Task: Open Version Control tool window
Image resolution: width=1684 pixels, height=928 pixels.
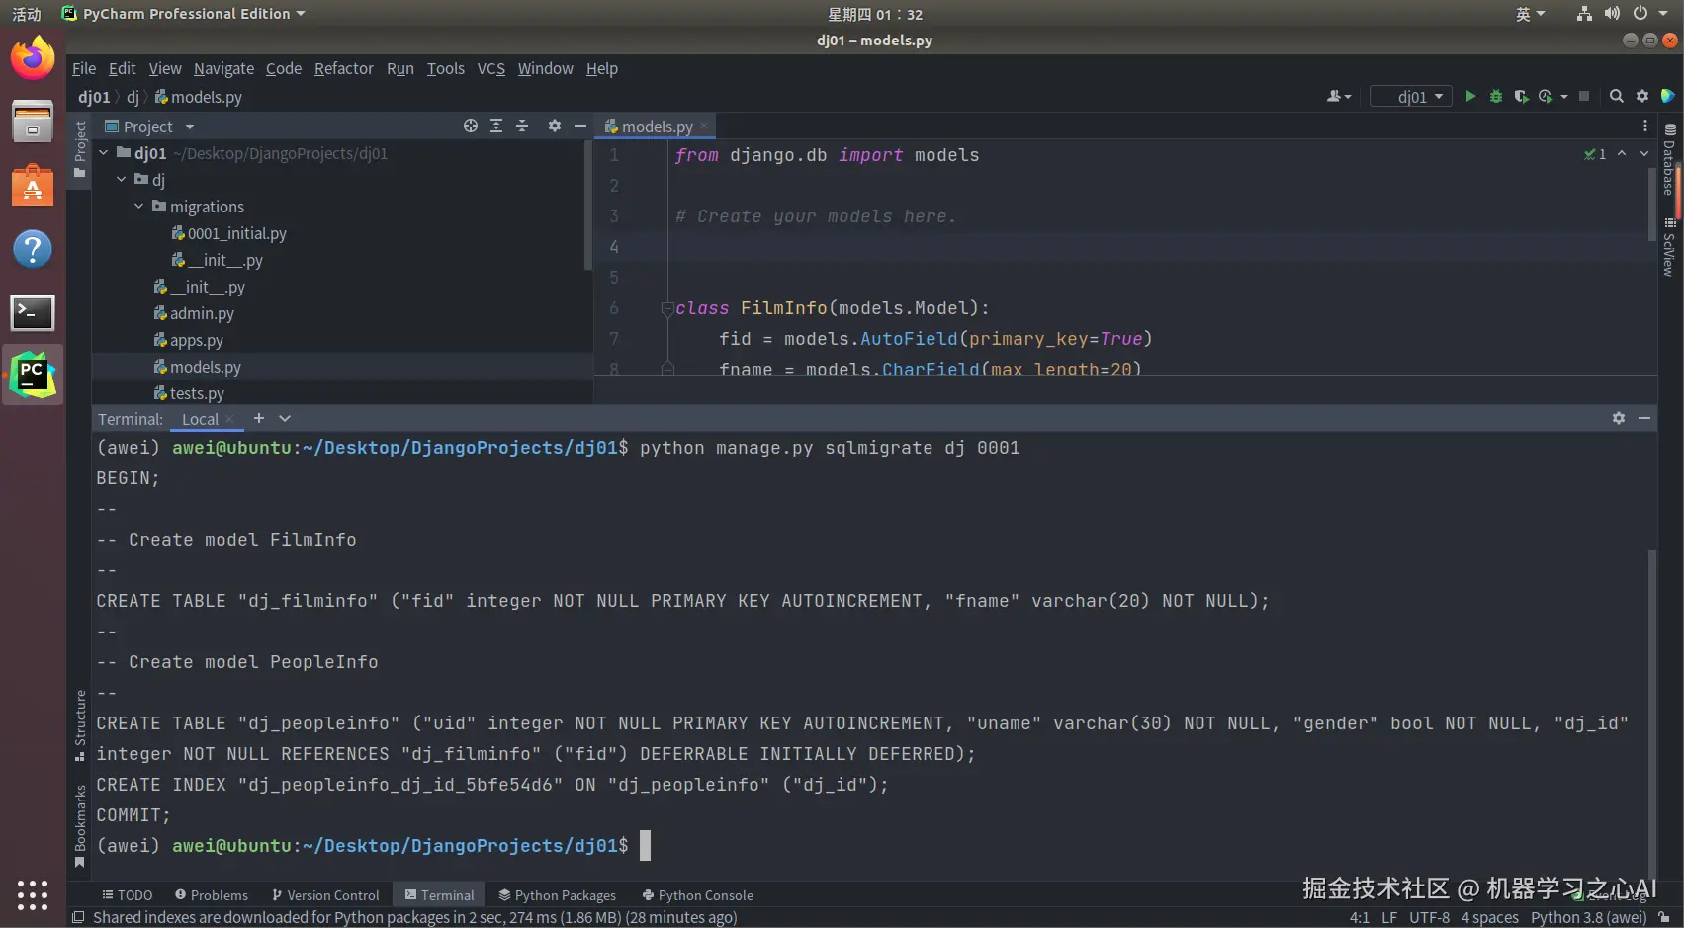Action: (325, 895)
